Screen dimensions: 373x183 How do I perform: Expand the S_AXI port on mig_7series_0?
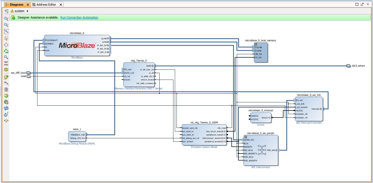125,69
